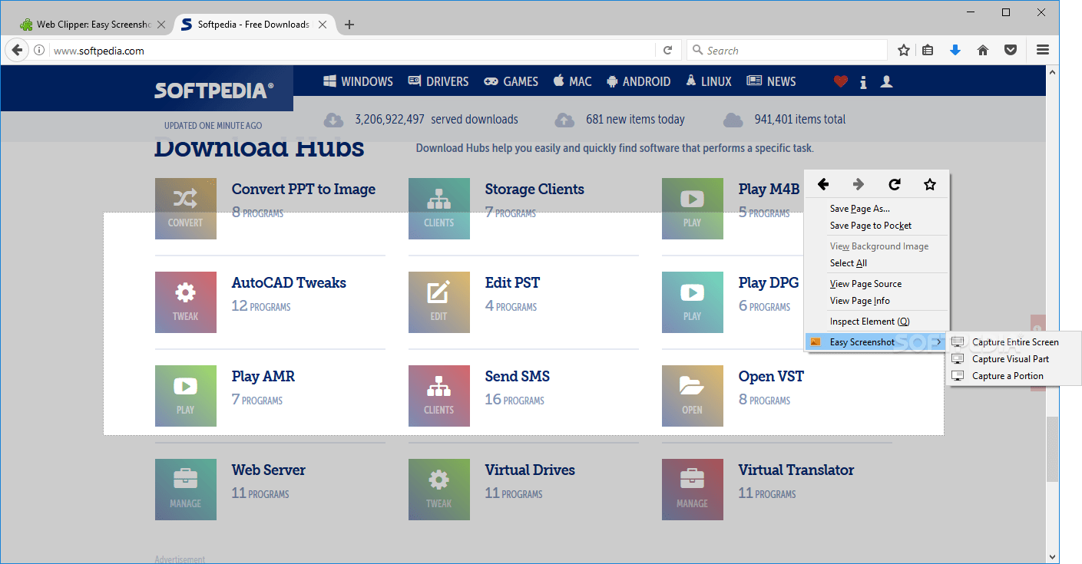Click the Send SMS tile icon
The width and height of the screenshot is (1082, 564).
439,396
